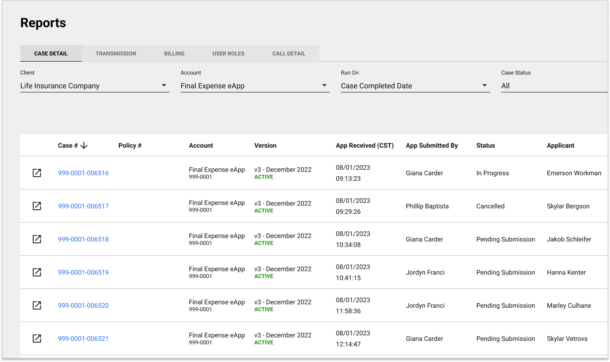610x362 pixels.
Task: Open case link 999-0001-006518
Action: (x=83, y=239)
